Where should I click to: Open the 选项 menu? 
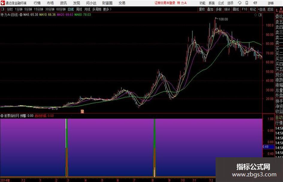[x=230, y=3]
